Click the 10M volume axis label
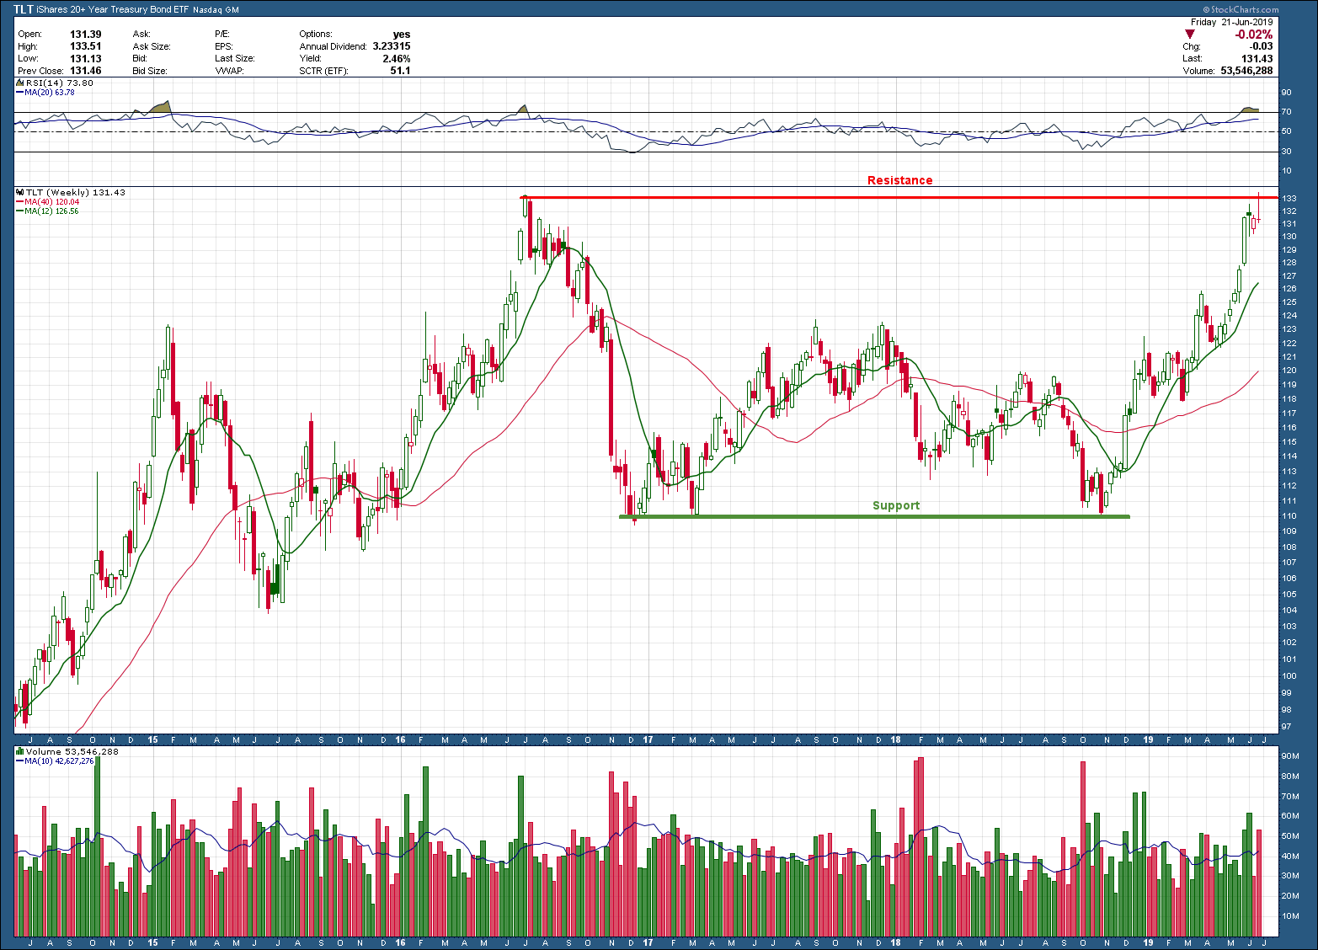The width and height of the screenshot is (1318, 950). click(1289, 915)
